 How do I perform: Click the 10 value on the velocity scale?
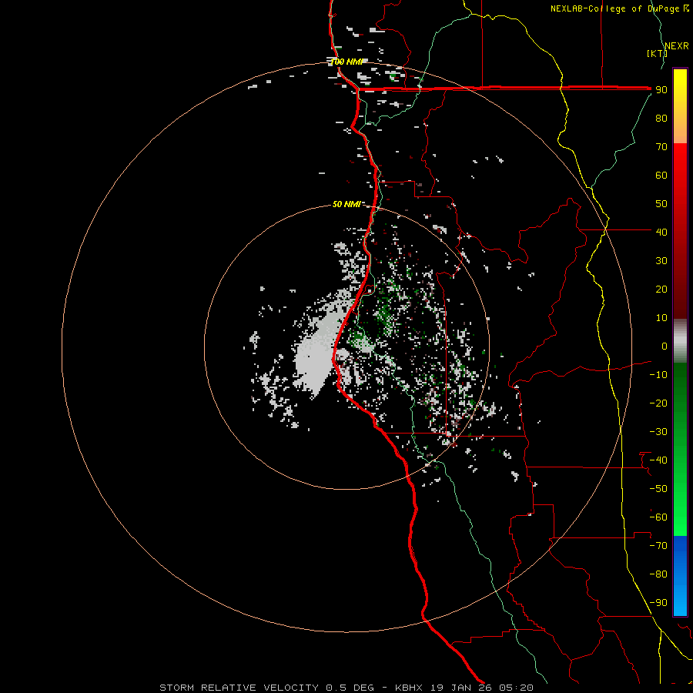pyautogui.click(x=661, y=318)
